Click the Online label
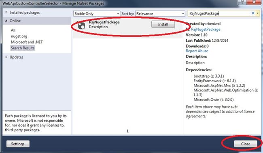 tap(15, 21)
